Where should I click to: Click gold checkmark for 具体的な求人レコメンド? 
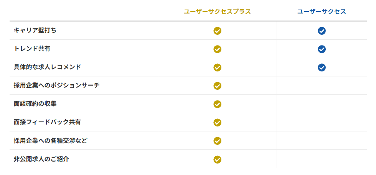tap(217, 68)
